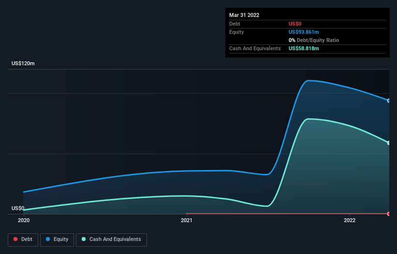Click Cash And Equivalents label in tooltip
This screenshot has height=254, width=397.
point(255,48)
